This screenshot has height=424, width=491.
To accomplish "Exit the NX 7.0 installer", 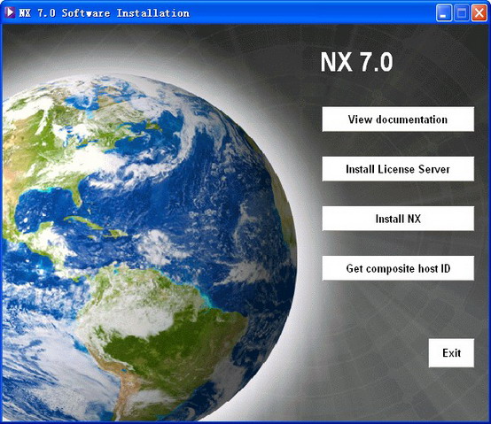I will [451, 352].
